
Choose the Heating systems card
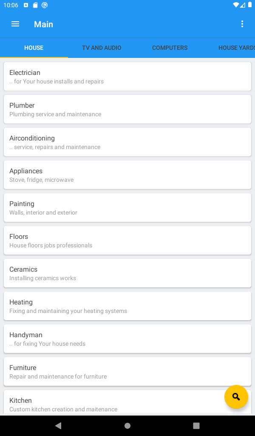click(x=127, y=306)
